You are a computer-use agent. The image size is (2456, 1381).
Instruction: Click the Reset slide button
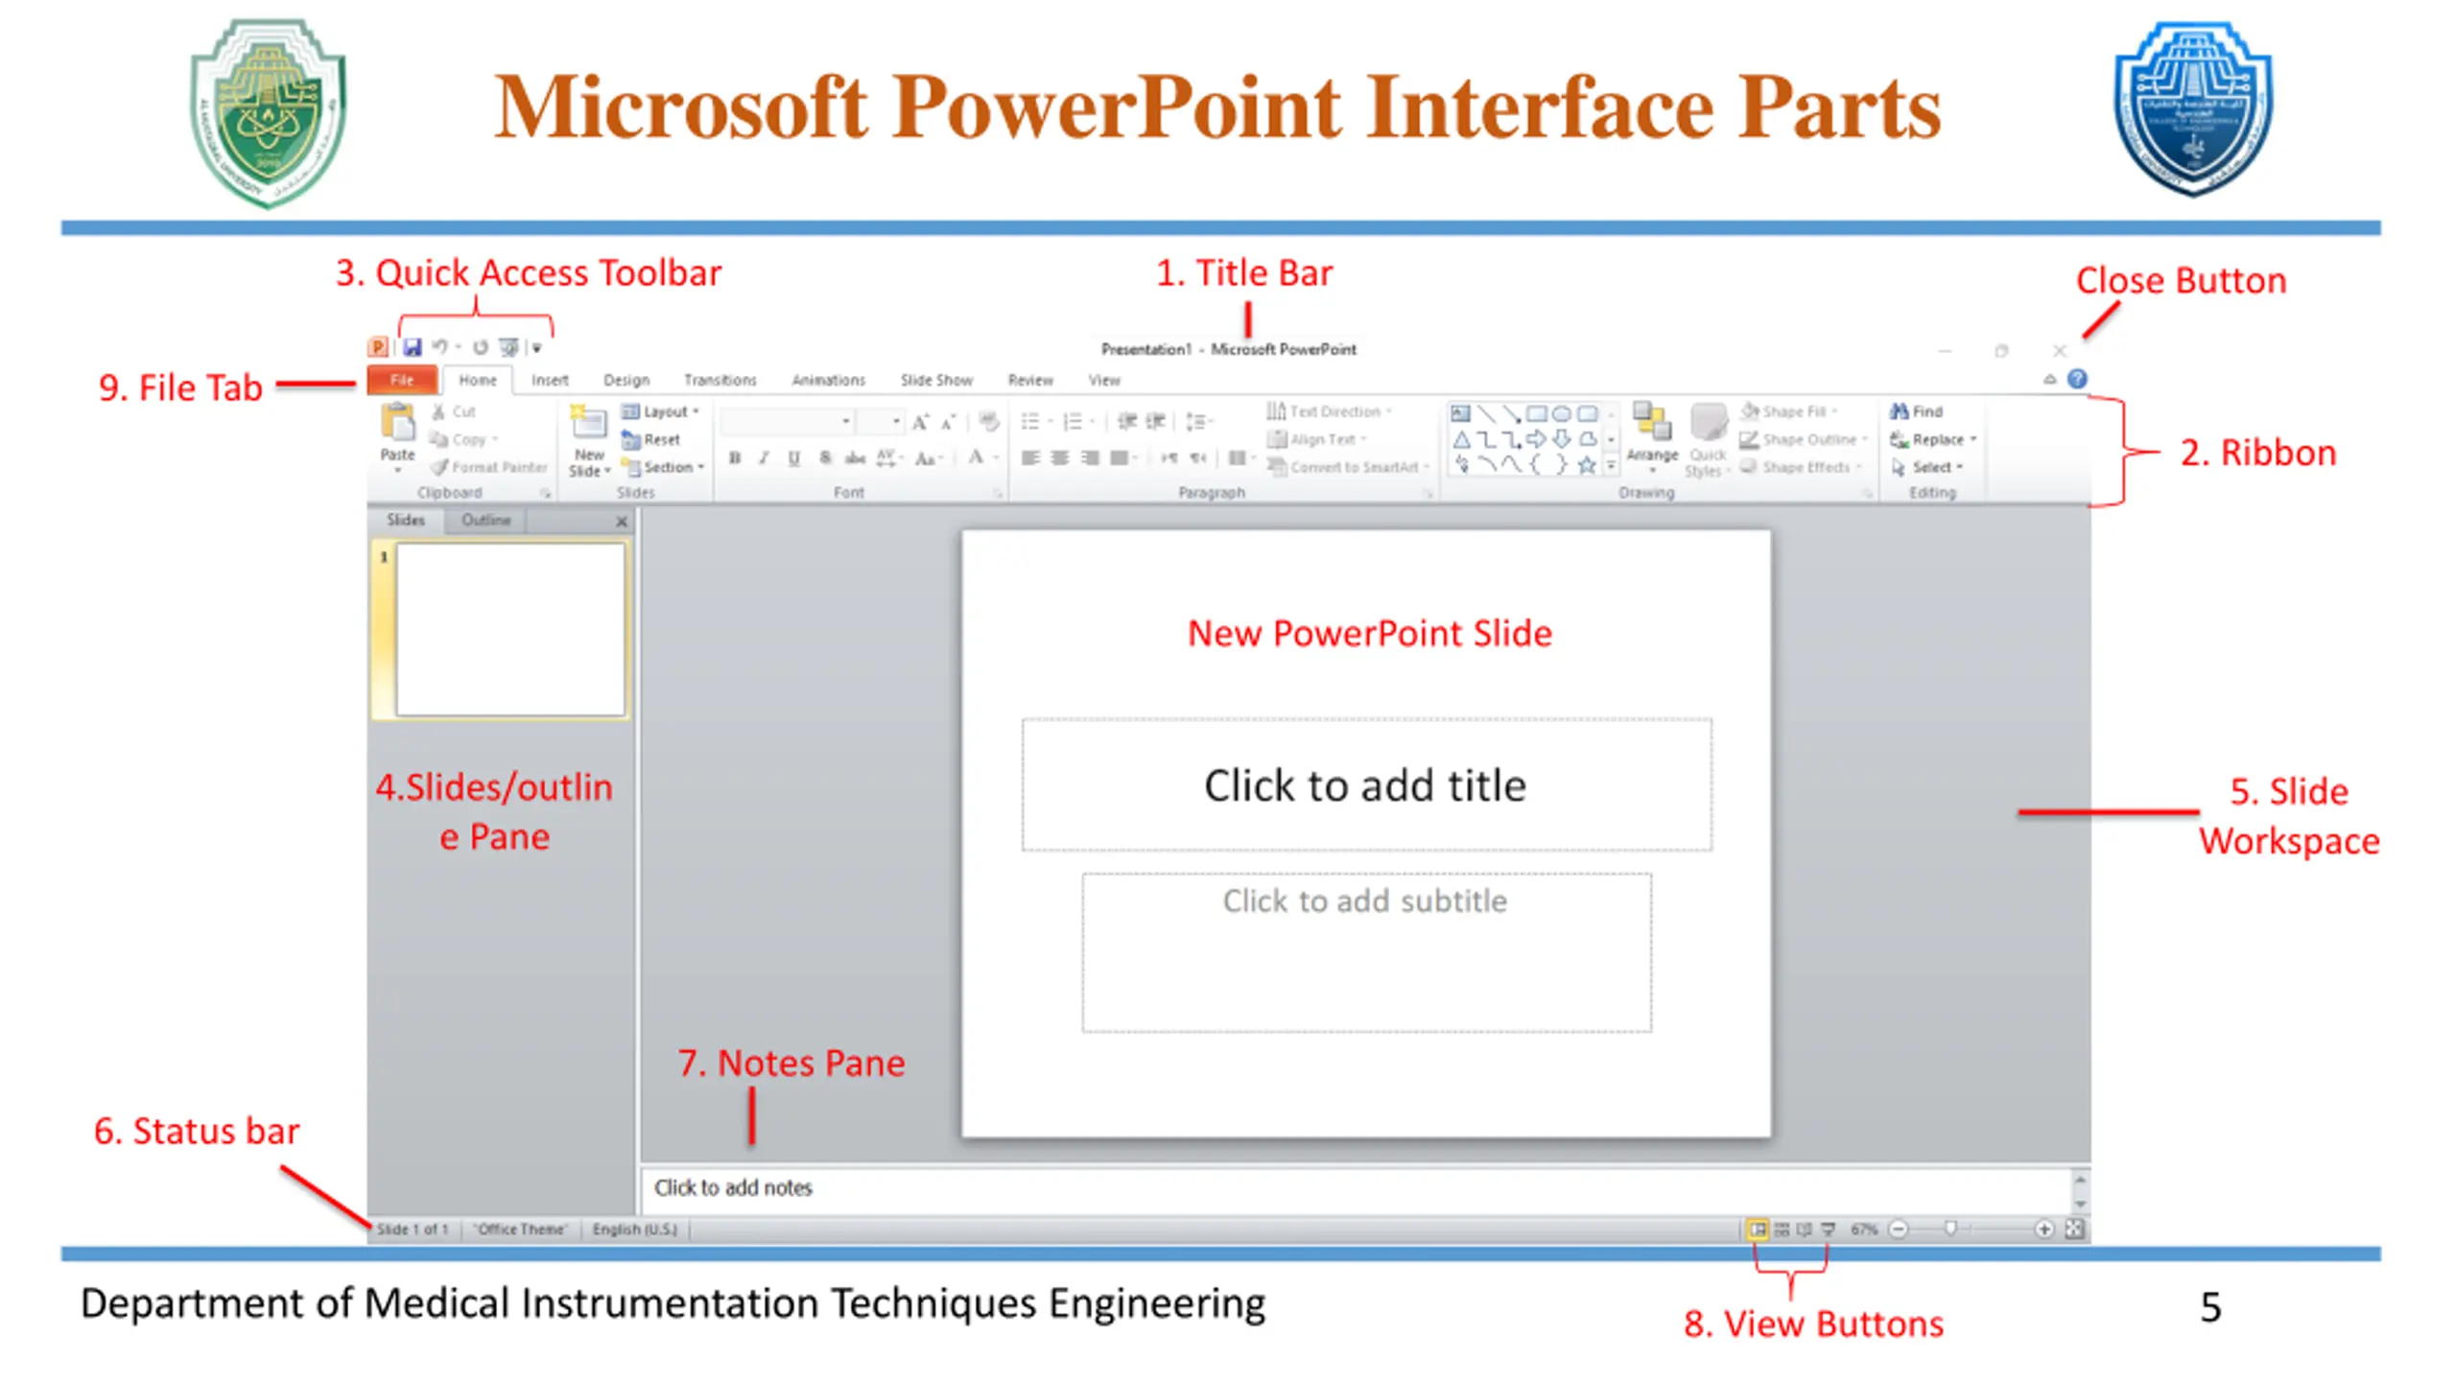point(650,439)
